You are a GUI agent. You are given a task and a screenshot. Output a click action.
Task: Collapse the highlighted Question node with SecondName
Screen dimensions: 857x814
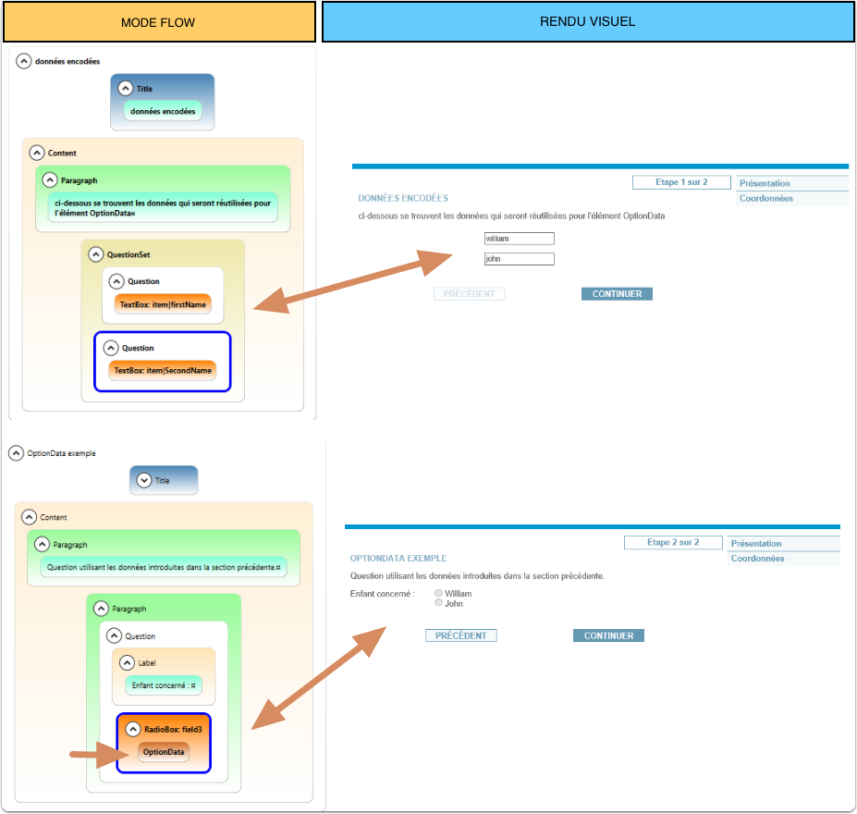[x=111, y=348]
